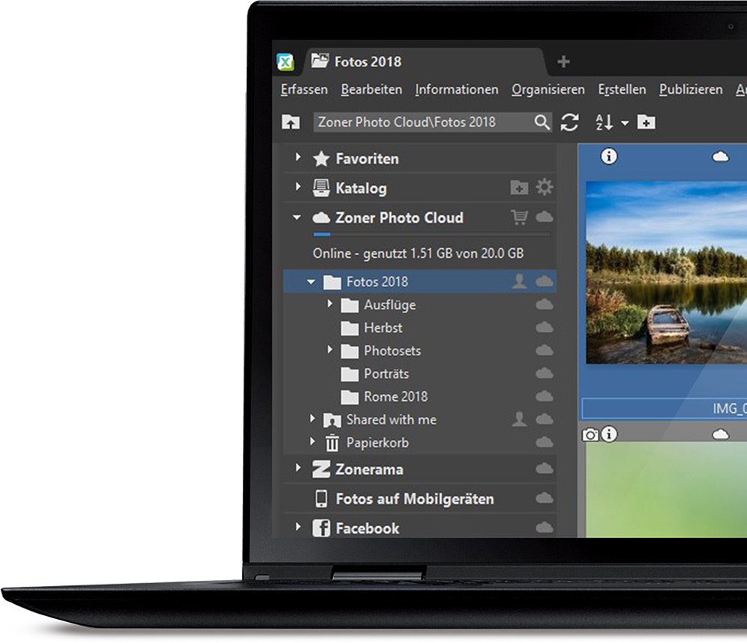Open the Erstellen menu
Screen dimensions: 747x643
pos(622,89)
